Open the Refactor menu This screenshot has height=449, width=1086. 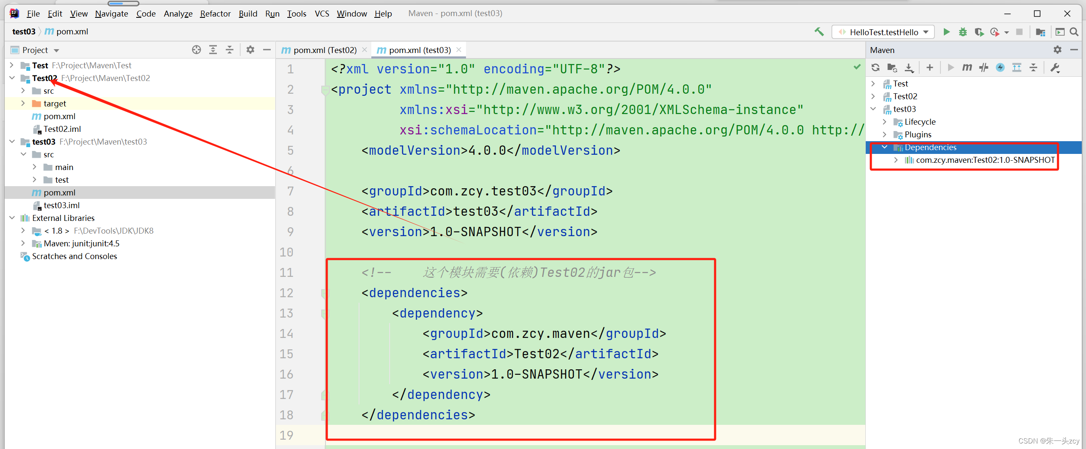coord(215,14)
